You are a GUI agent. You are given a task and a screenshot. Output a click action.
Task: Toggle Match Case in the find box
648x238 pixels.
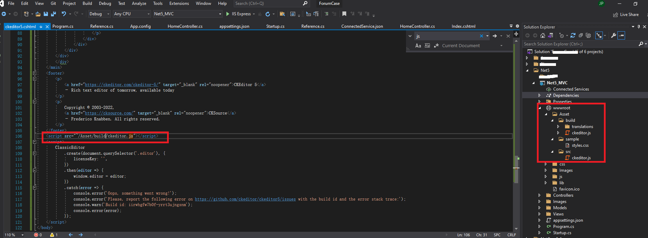tap(418, 45)
